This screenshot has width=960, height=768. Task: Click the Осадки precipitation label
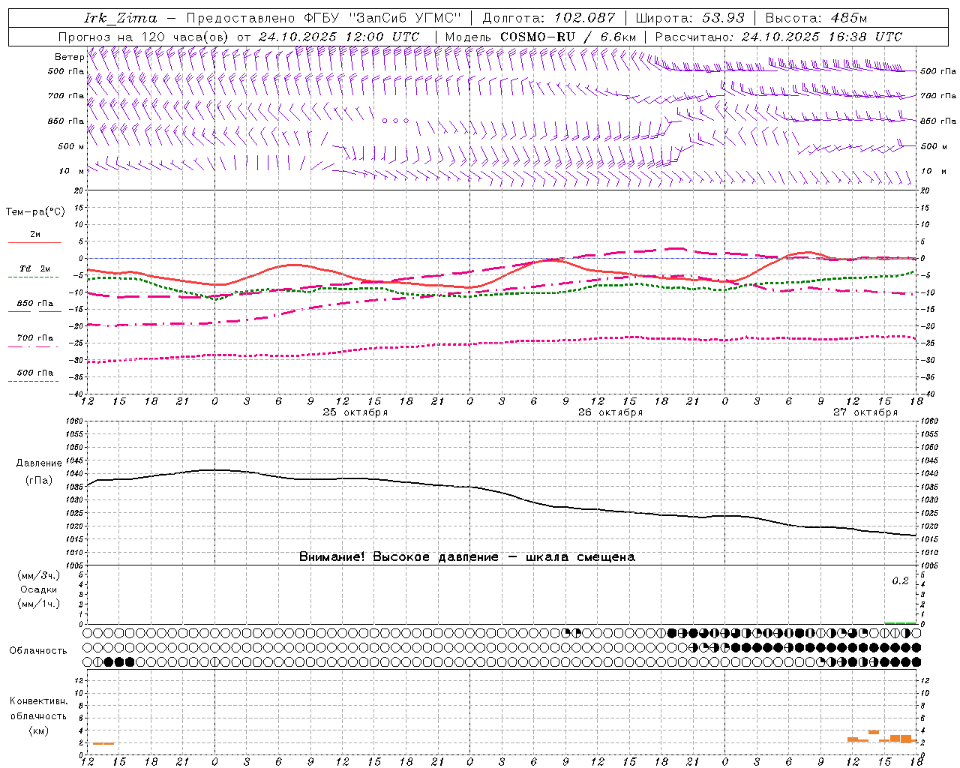(x=39, y=589)
